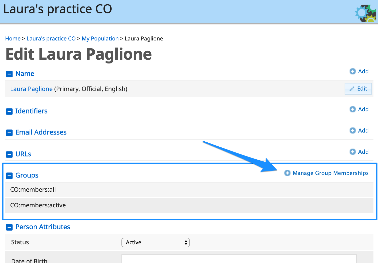
Task: Click the plus icon by Manage Group Memberships
Action: tap(287, 173)
